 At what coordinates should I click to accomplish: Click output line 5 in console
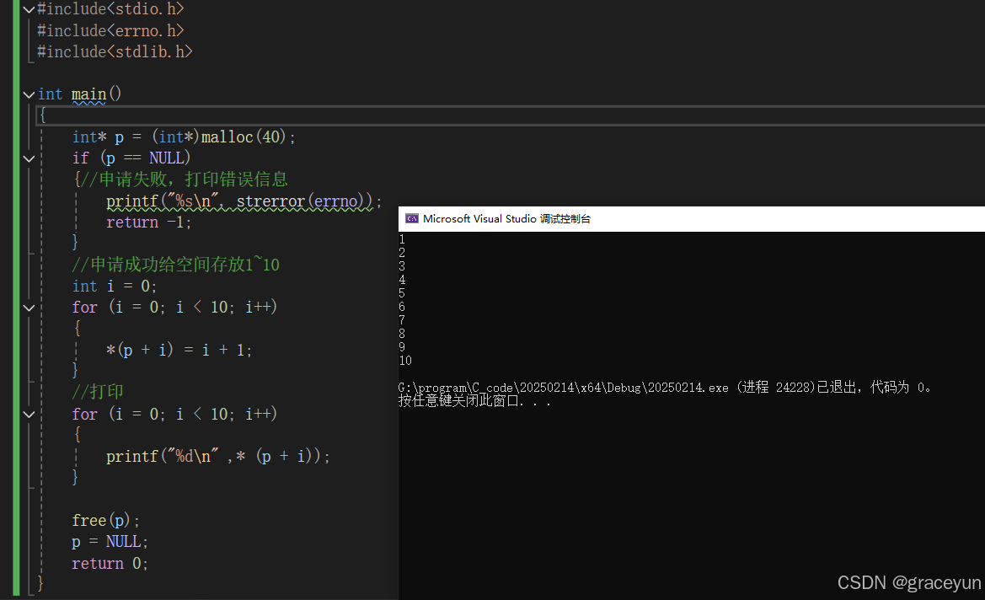point(402,293)
